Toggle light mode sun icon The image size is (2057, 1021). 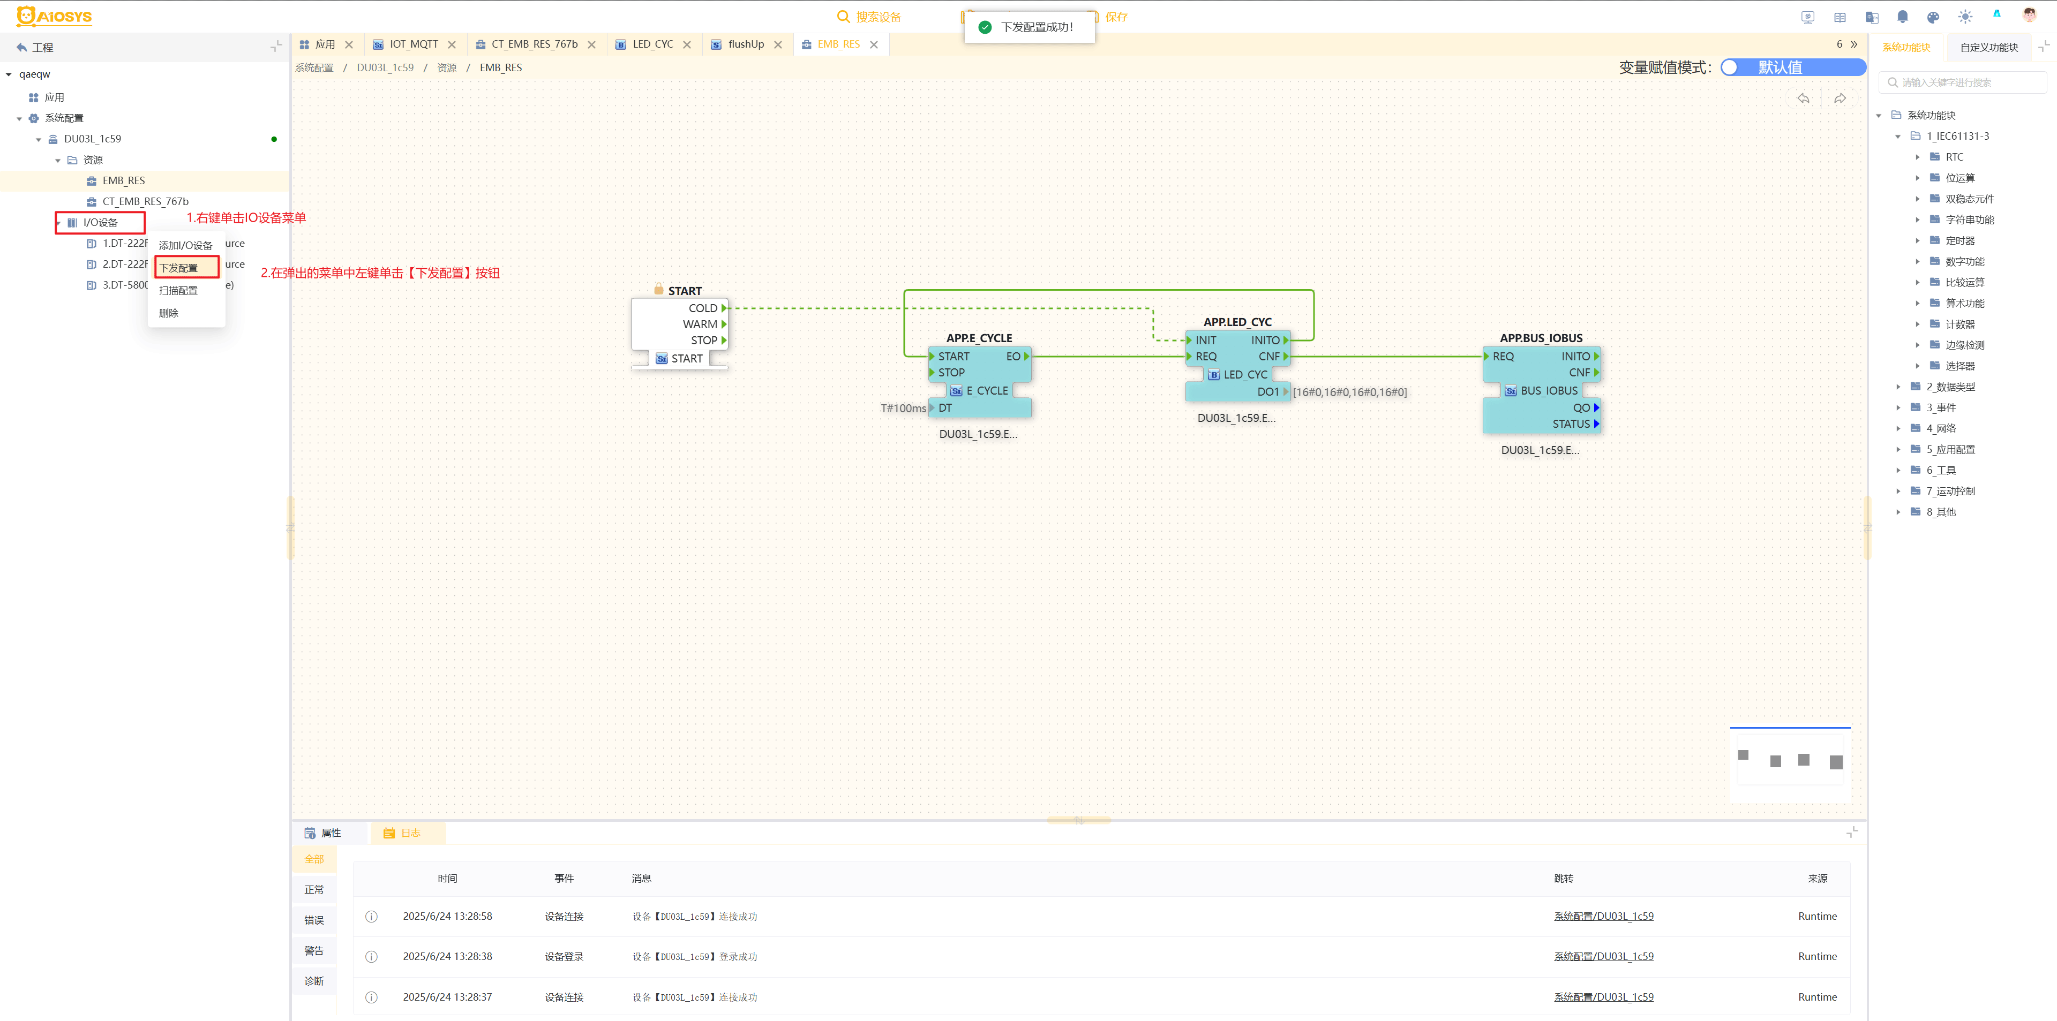point(1965,17)
